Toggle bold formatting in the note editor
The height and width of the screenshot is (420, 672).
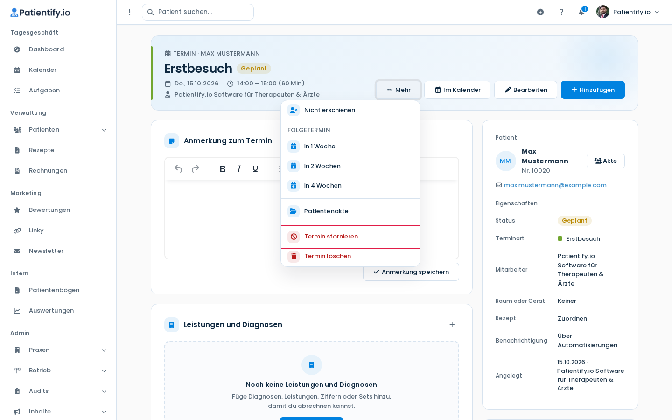(223, 169)
